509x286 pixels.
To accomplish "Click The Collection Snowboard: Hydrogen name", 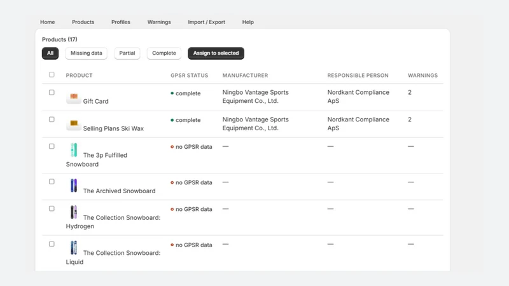I will 113,222.
